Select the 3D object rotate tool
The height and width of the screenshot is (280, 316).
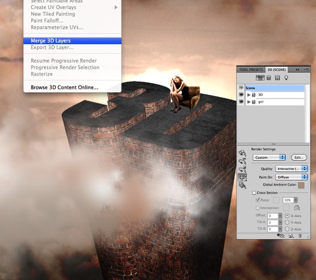(242, 153)
